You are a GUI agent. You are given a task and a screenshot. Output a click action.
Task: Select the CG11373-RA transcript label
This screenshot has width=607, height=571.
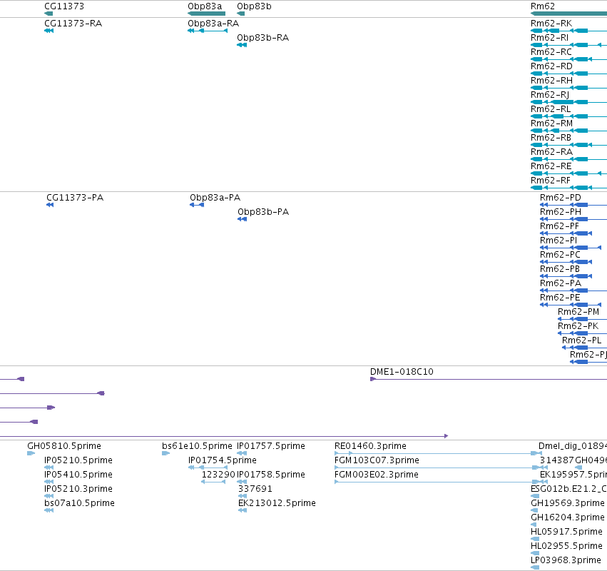(73, 24)
